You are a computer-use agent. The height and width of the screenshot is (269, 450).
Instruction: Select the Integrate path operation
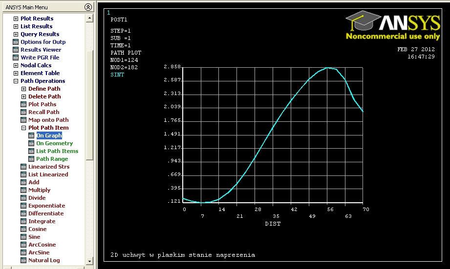[x=42, y=221]
